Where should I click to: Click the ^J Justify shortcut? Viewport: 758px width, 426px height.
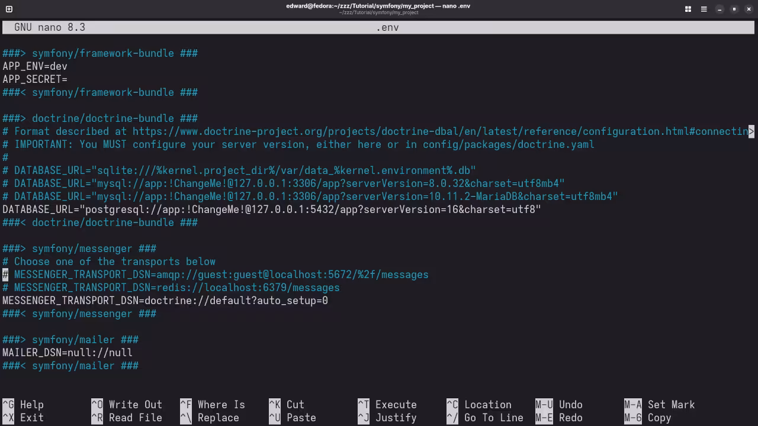point(387,418)
